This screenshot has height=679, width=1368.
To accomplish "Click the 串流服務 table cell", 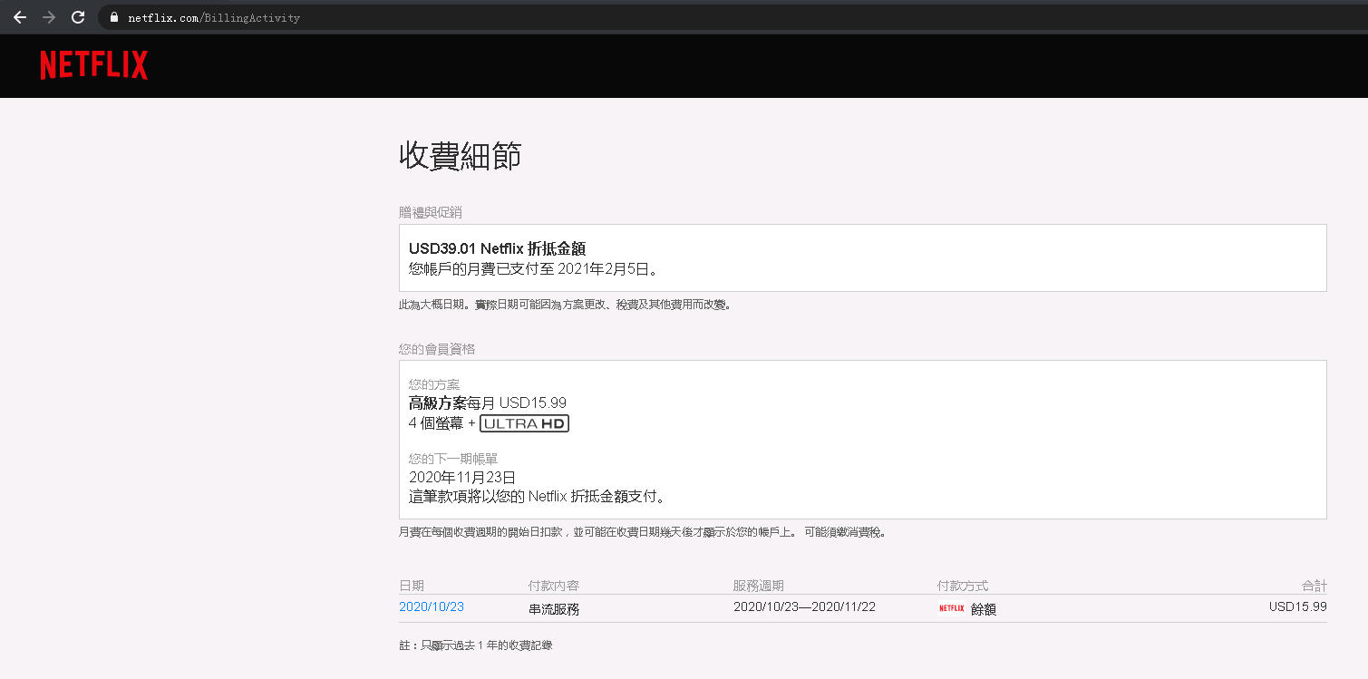I will click(554, 609).
